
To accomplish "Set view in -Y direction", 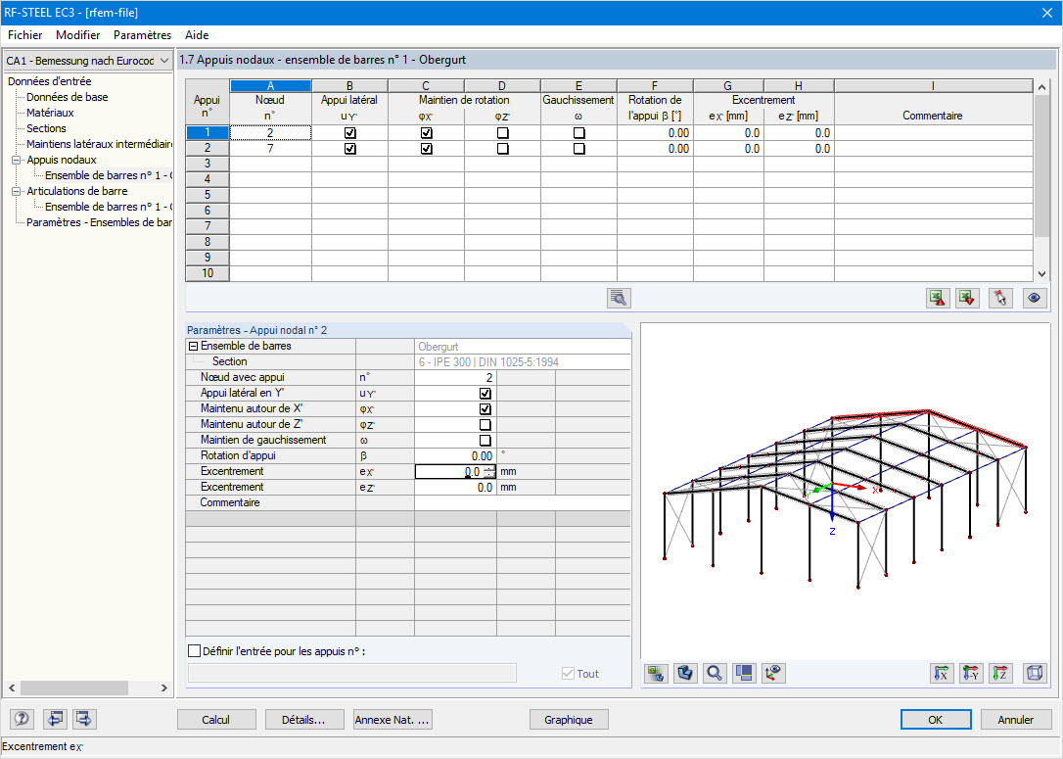I will 971,674.
